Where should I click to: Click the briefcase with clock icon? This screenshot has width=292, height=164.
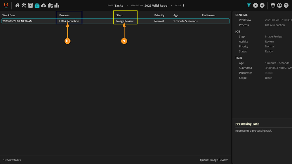coord(50,5)
